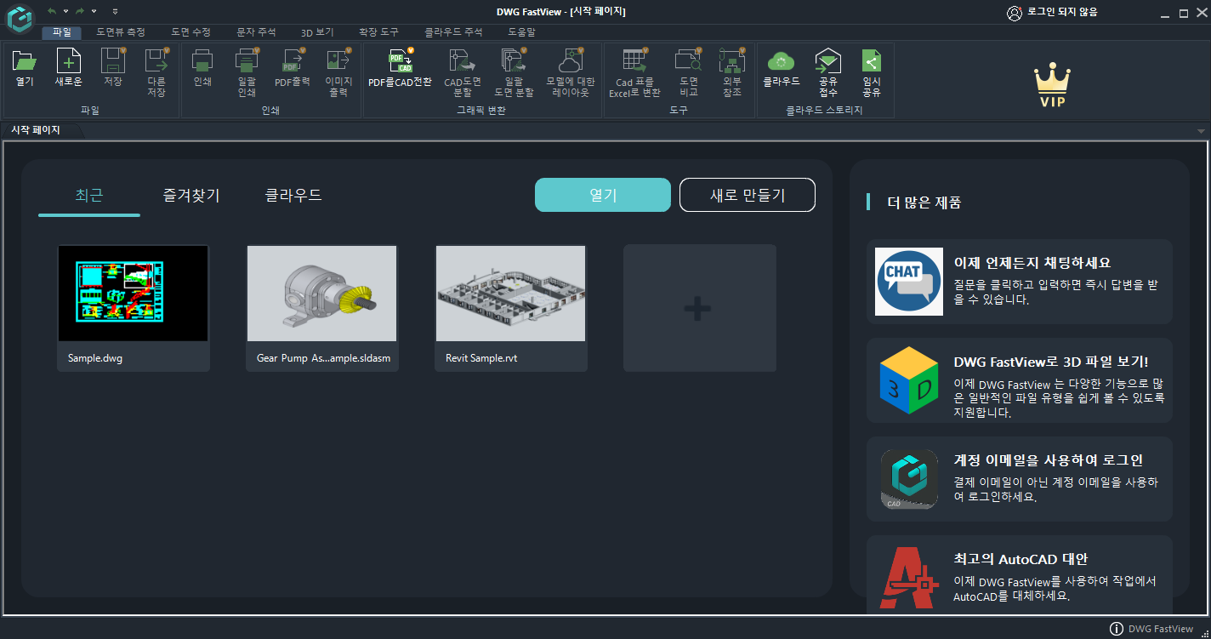Image resolution: width=1211 pixels, height=639 pixels.
Task: Open the 최고의 AutoCAD 대안 card
Action: tap(1020, 574)
